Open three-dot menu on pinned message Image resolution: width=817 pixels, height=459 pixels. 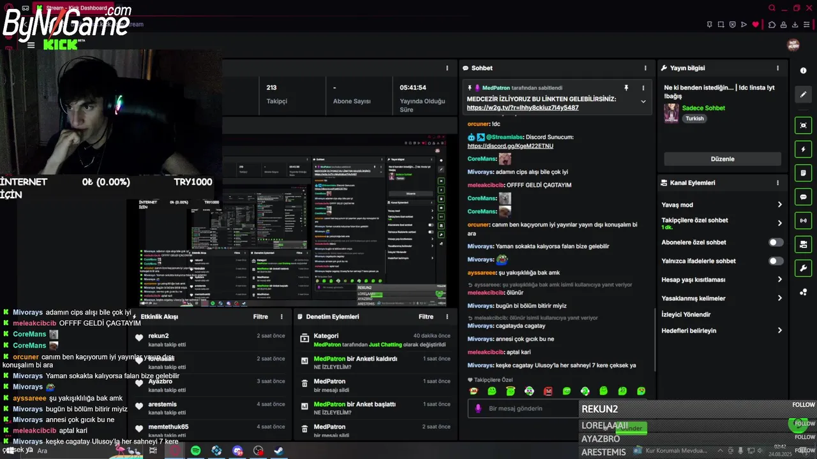pyautogui.click(x=643, y=87)
